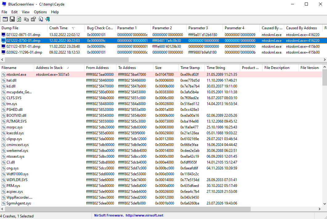The width and height of the screenshot is (327, 219).
Task: Sort by the Bug Check Code column header
Action: coord(100,28)
